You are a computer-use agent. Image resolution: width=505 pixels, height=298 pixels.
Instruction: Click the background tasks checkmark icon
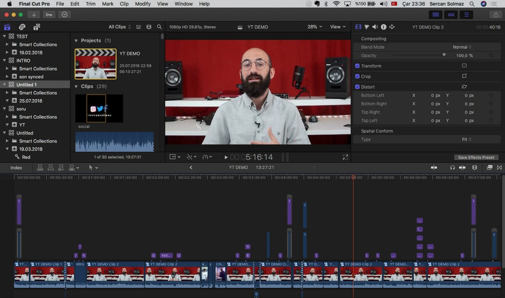64,15
